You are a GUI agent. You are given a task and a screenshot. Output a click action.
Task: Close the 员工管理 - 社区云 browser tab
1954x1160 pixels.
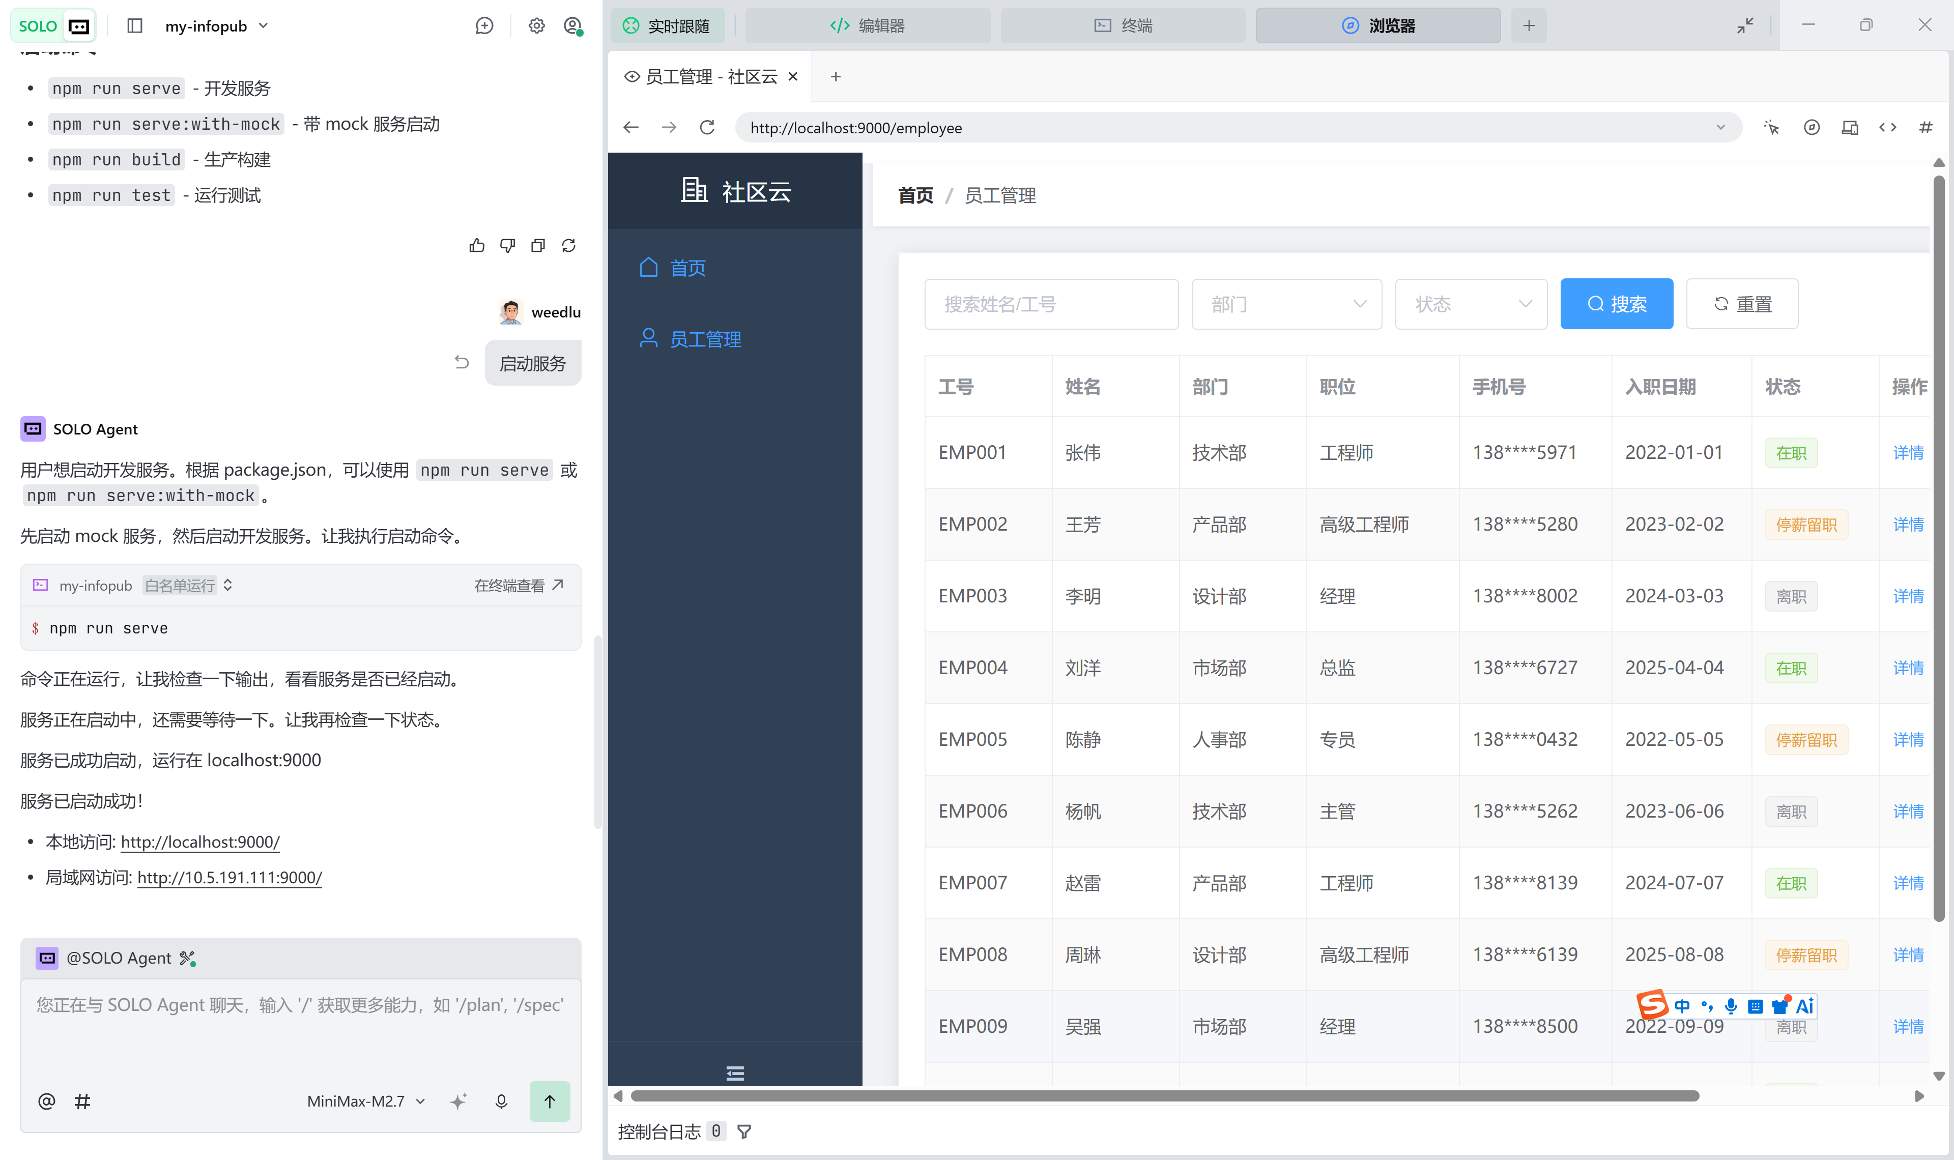[x=793, y=77]
